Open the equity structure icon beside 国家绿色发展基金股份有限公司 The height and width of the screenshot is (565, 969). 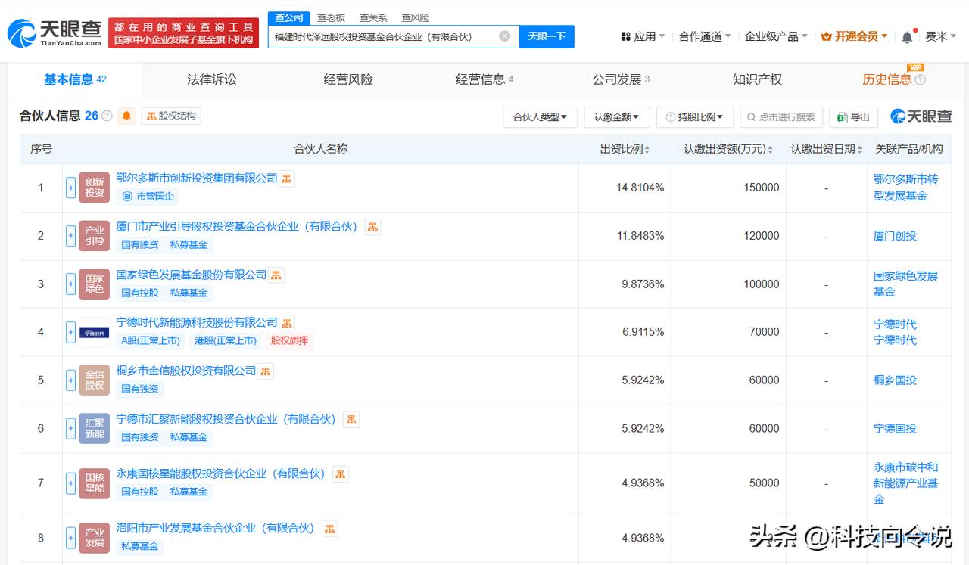point(276,275)
